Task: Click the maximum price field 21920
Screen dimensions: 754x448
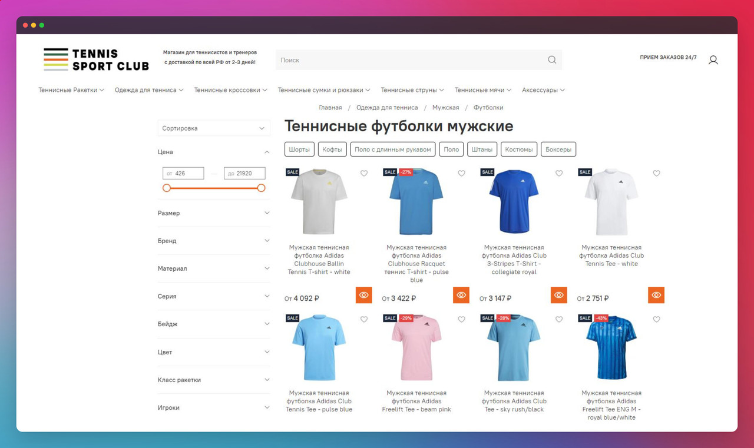Action: (244, 173)
